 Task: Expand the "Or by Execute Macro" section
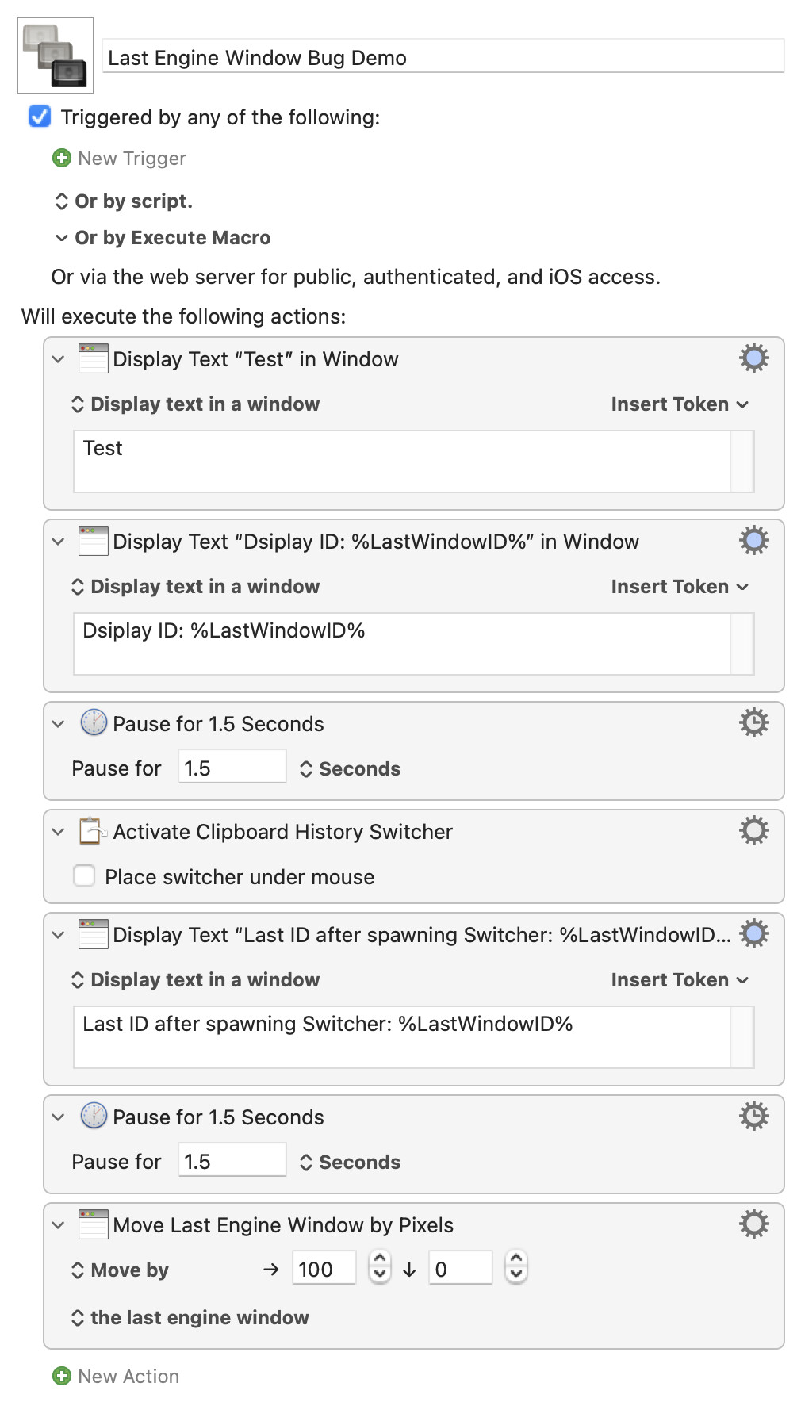pyautogui.click(x=62, y=238)
